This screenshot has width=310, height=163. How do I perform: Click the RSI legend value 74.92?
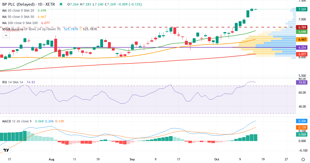click(x=31, y=82)
